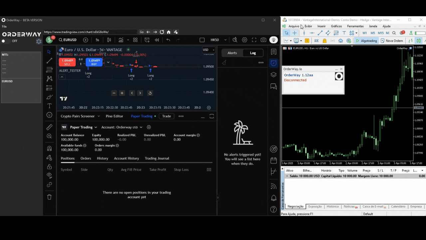The width and height of the screenshot is (426, 240).
Task: Remove drawings with the trash icon
Action: (x=49, y=197)
